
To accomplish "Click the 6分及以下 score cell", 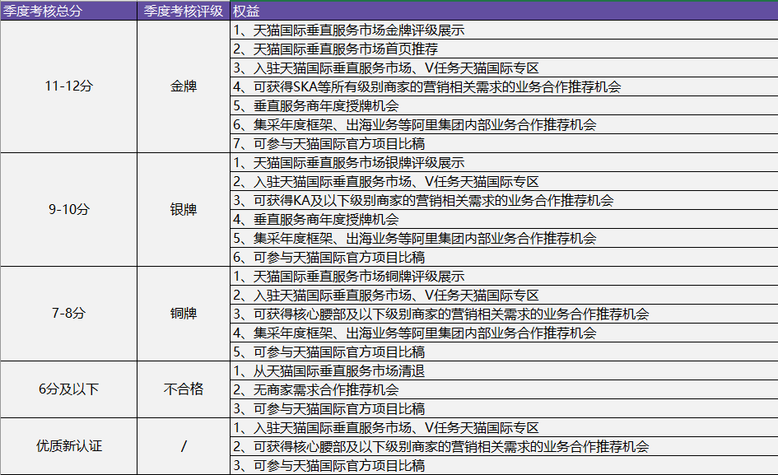I will click(x=68, y=389).
